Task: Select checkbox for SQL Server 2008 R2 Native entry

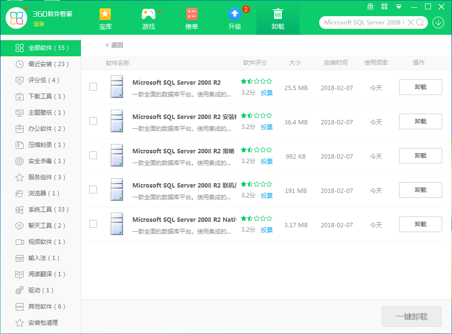Action: [x=93, y=224]
